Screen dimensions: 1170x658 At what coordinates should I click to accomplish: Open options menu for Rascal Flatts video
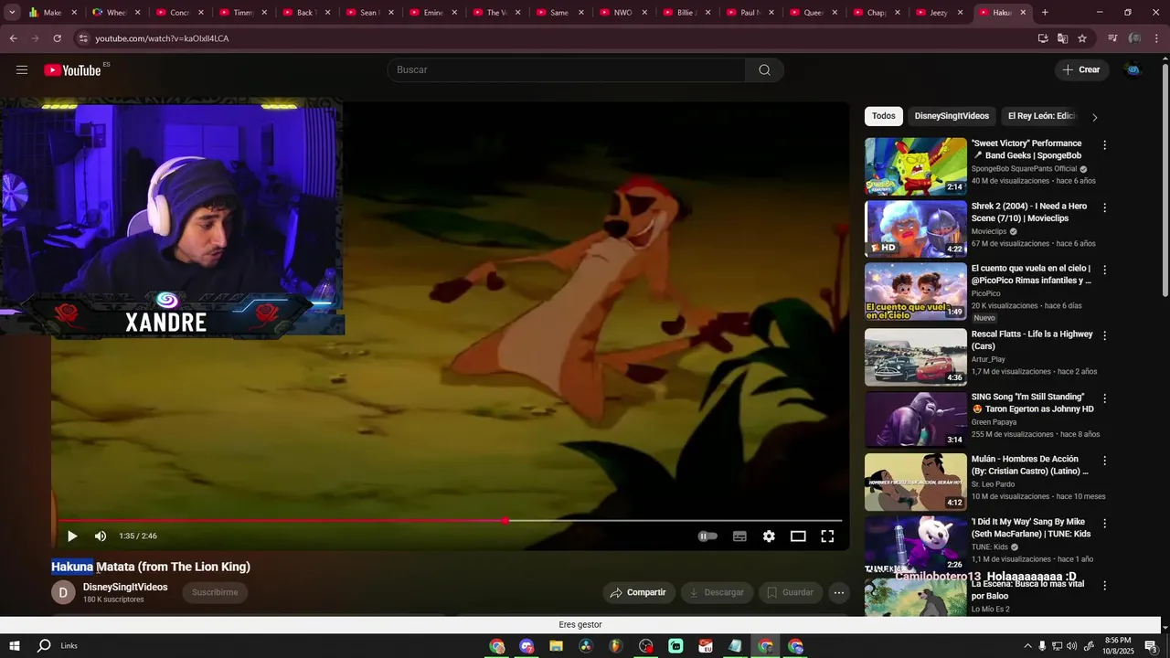tap(1104, 336)
